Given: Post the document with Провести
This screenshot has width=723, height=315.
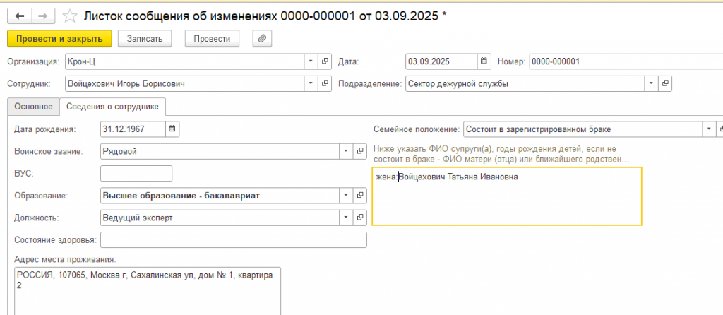Looking at the screenshot, I should [212, 39].
